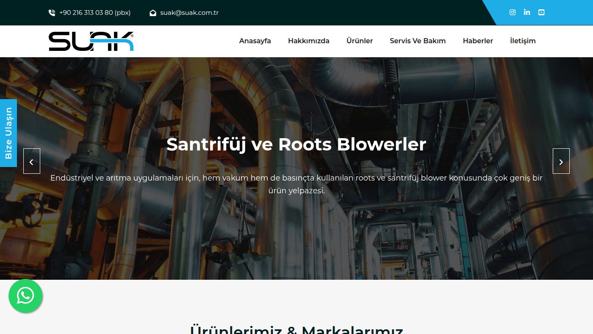Call the +90 216 313 03 80 number
Viewport: 593px width, 334px height.
pos(95,13)
